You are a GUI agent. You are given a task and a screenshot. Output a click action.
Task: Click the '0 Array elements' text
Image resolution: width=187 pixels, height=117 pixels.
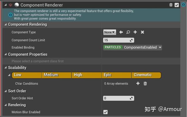[x=116, y=84]
